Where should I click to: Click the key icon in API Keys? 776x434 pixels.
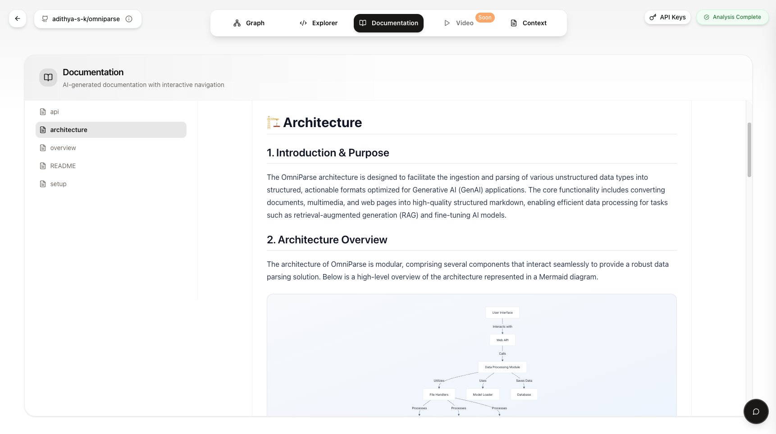653,17
